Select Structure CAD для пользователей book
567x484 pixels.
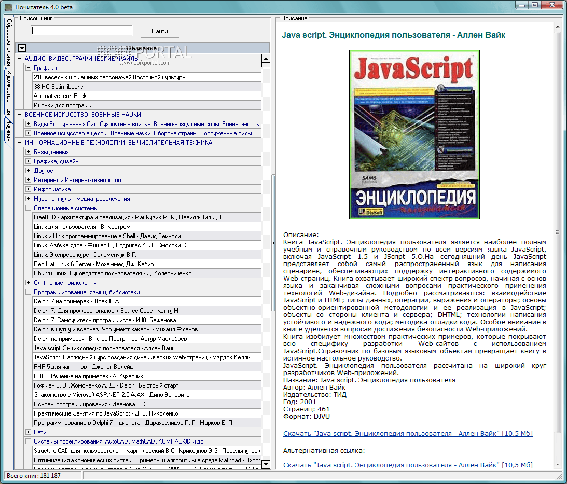click(x=147, y=451)
